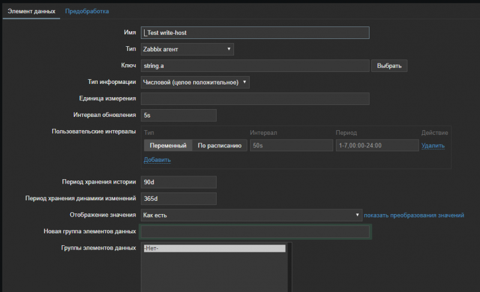Click the Период хранения динамики изменений field
This screenshot has width=480, height=292.
point(178,198)
